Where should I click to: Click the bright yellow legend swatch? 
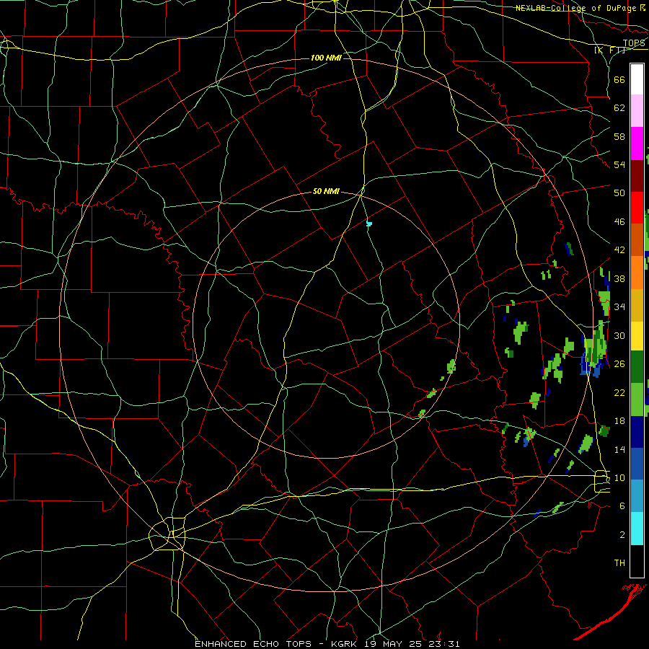point(637,336)
